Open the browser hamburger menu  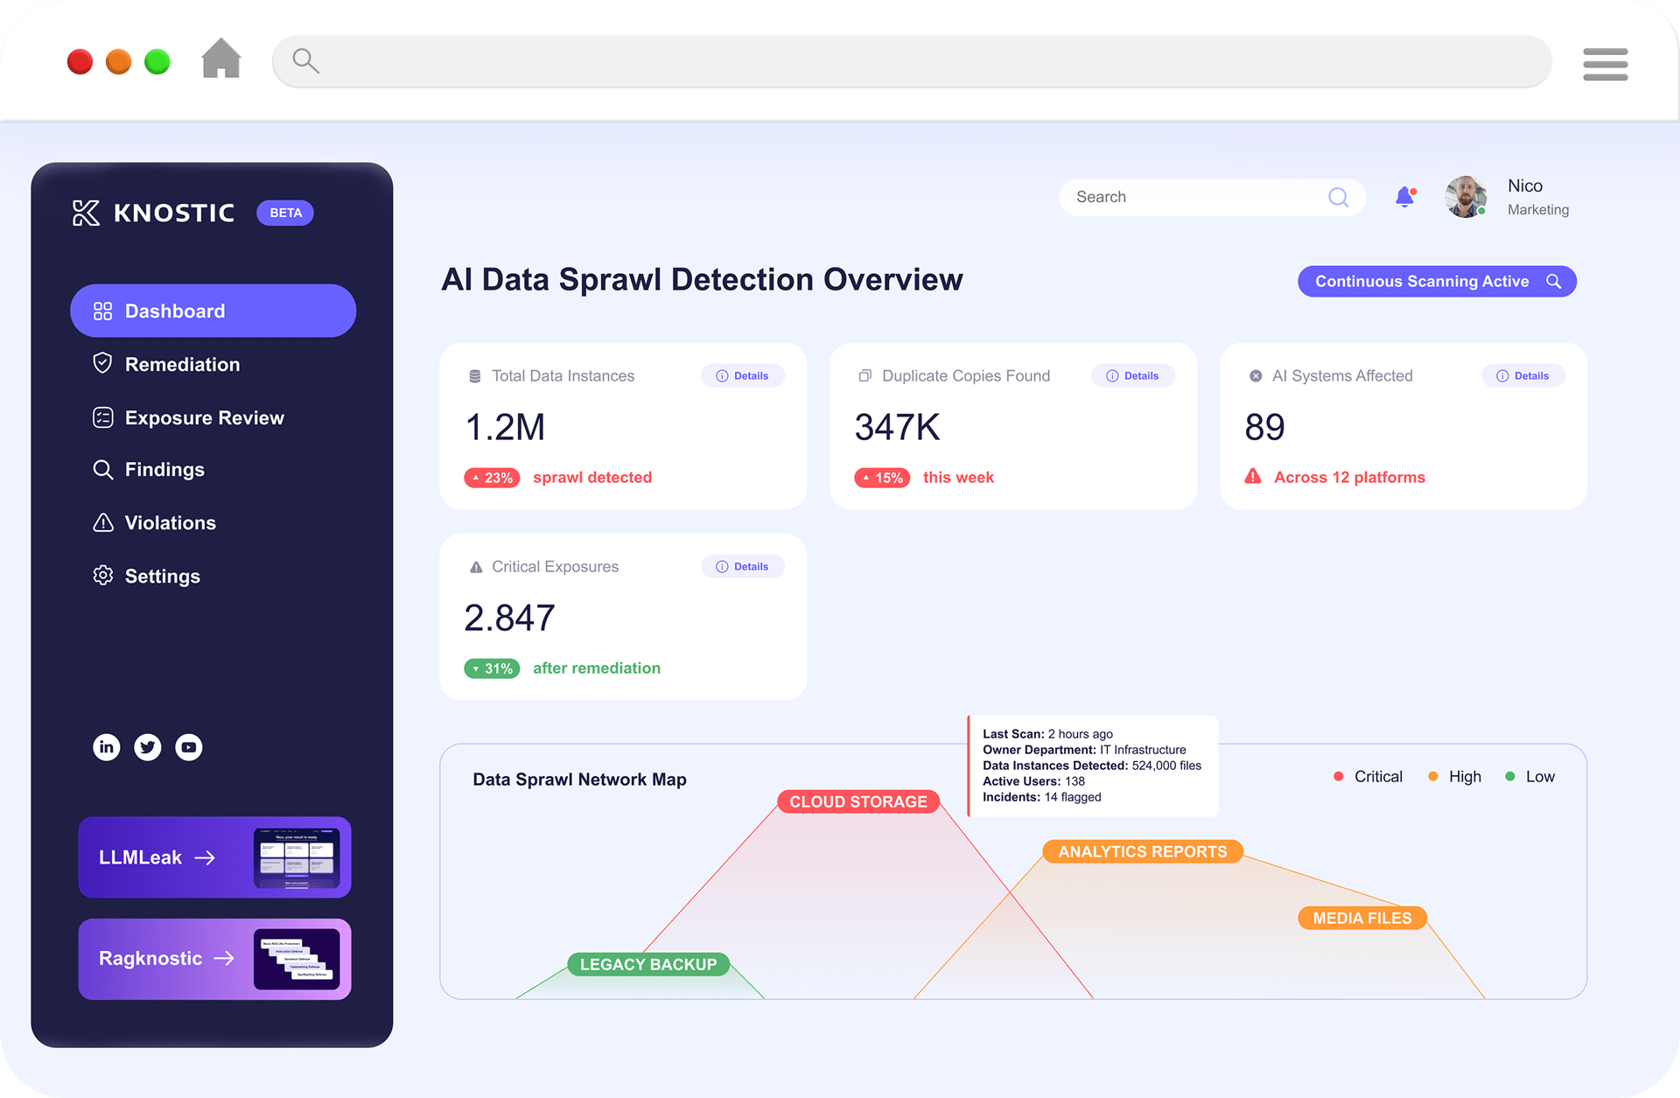click(1605, 64)
